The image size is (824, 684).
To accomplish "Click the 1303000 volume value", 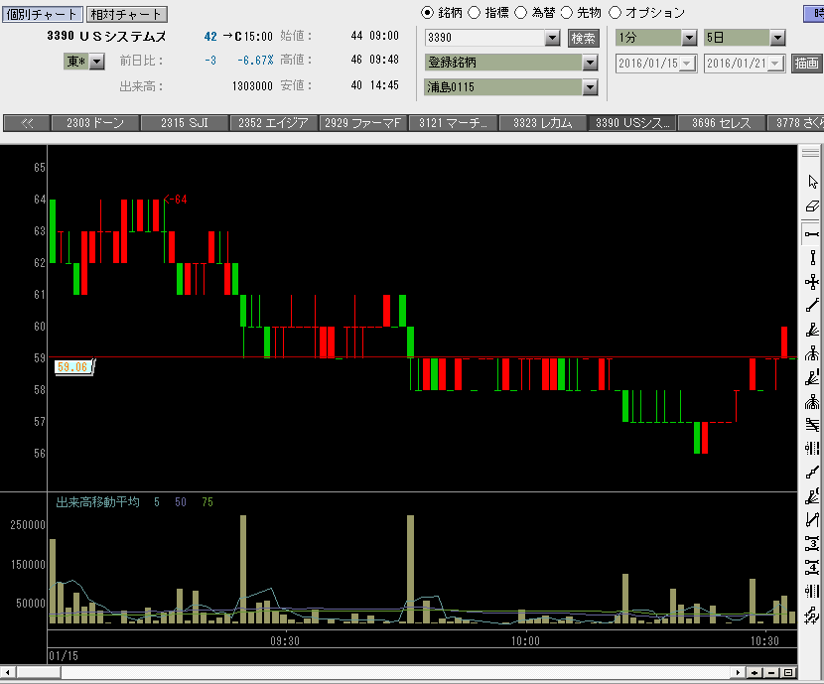I will click(252, 85).
